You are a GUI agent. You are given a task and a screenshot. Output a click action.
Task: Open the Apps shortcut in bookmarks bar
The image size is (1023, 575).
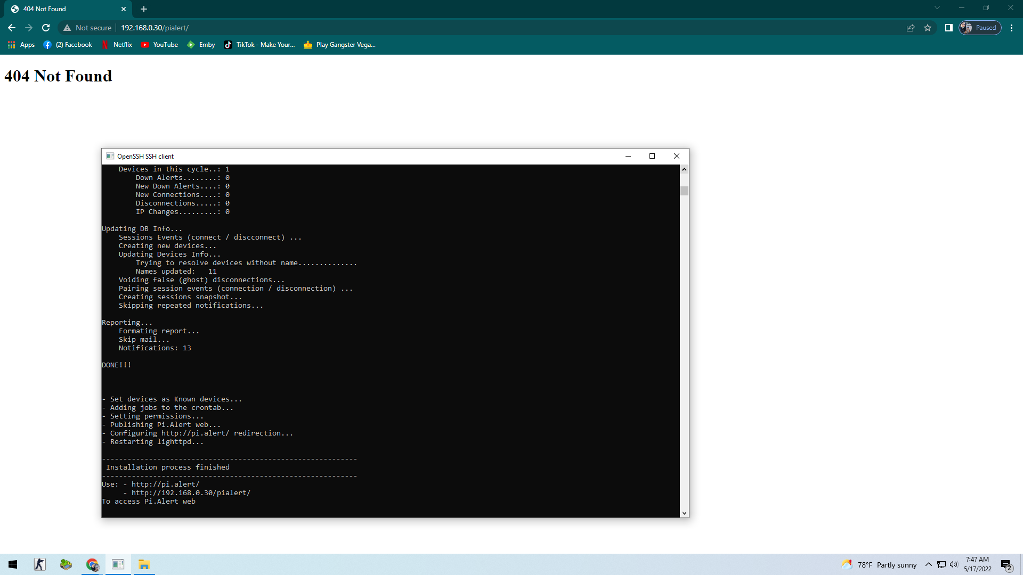coord(21,45)
